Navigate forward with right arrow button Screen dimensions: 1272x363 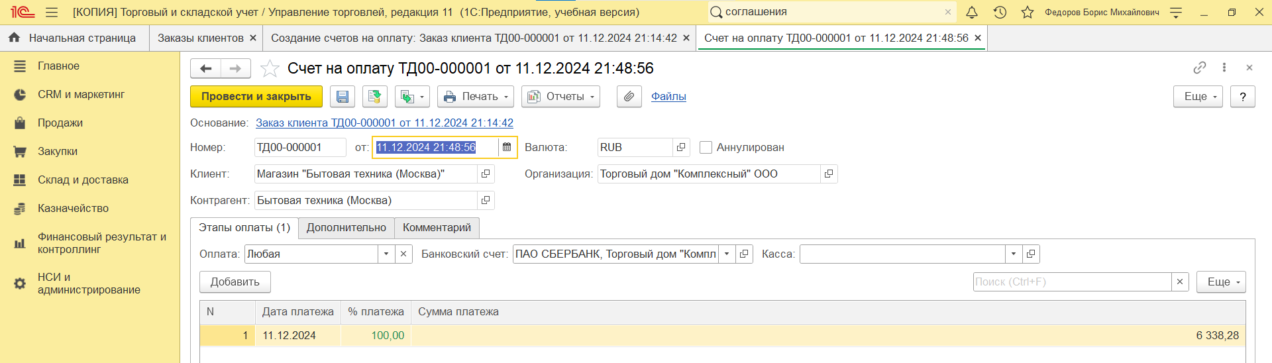tap(236, 68)
